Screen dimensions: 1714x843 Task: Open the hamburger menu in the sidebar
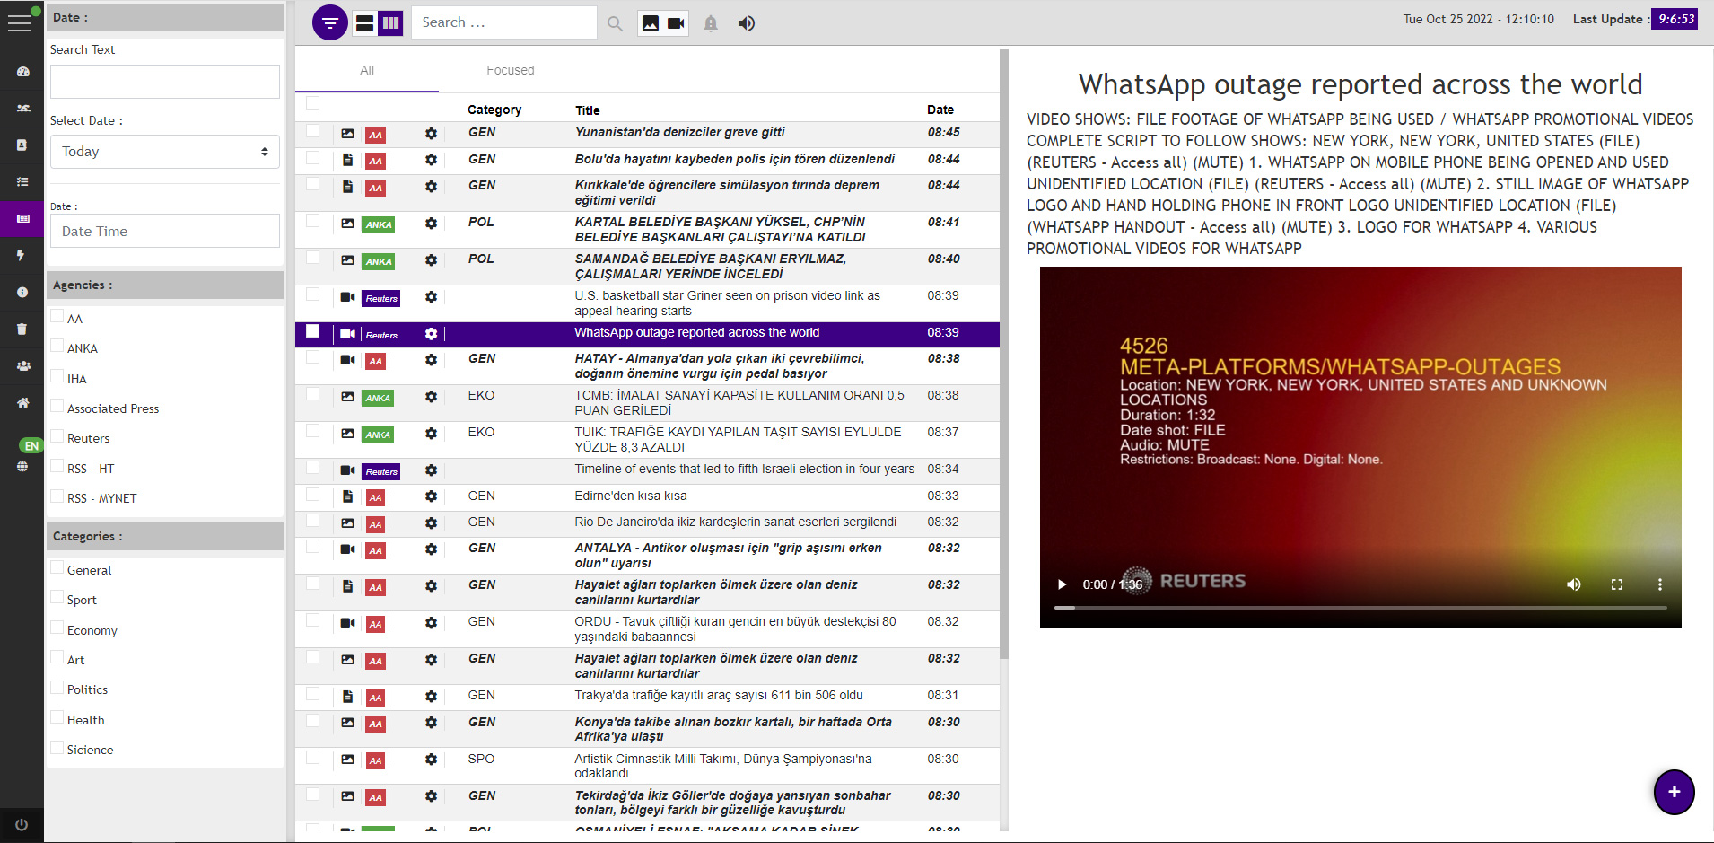coord(20,22)
